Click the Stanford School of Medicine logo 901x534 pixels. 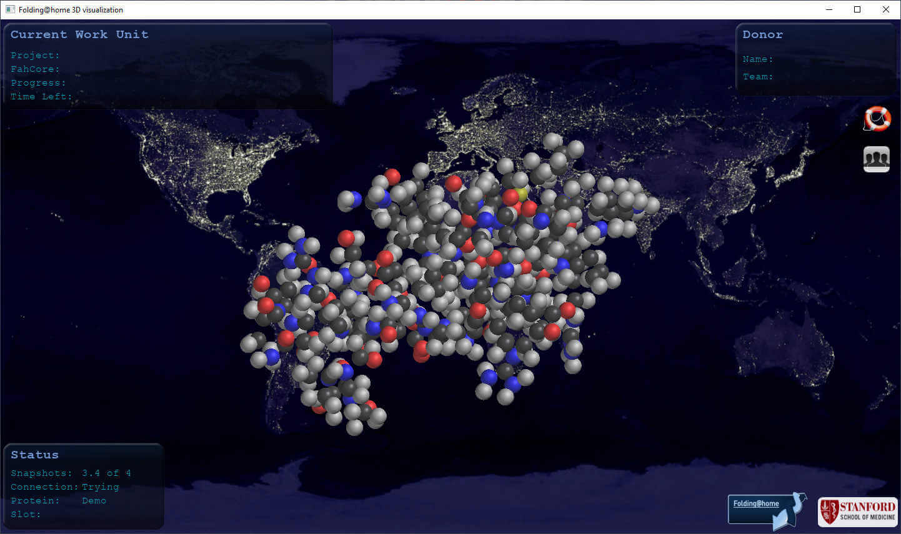pyautogui.click(x=857, y=512)
